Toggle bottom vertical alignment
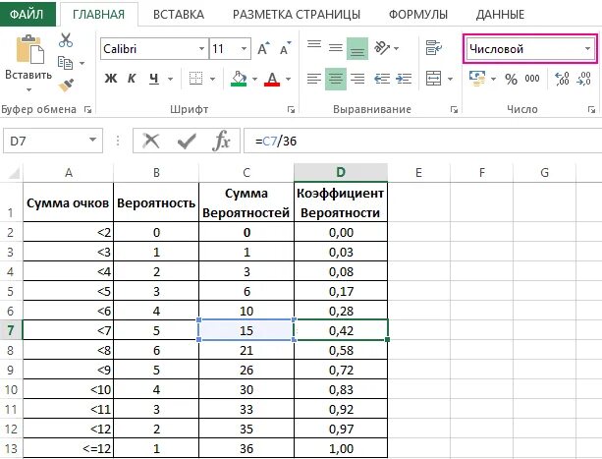This screenshot has height=459, width=602. tap(357, 48)
